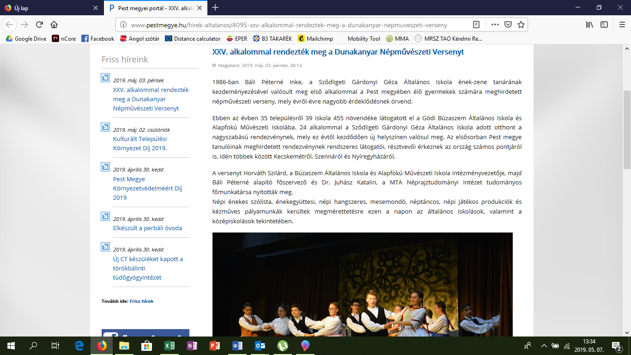This screenshot has width=631, height=355.
Task: Open a new tab with plus button
Action: coord(215,7)
